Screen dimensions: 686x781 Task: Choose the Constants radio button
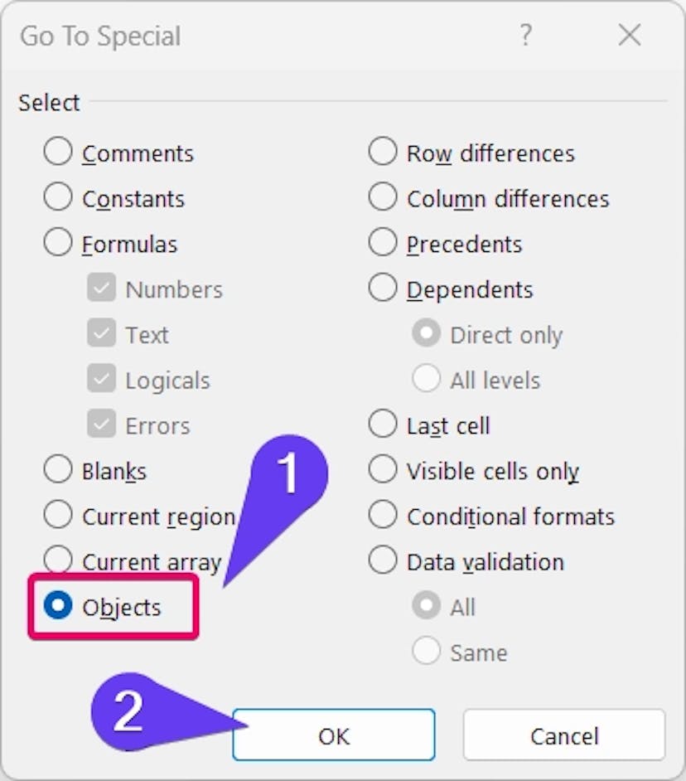click(x=58, y=198)
